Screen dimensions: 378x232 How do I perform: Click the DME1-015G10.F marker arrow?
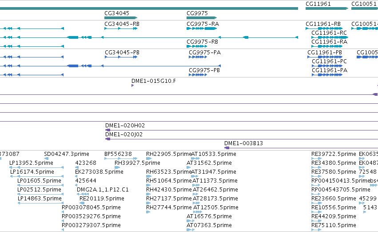pyautogui.click(x=133, y=85)
